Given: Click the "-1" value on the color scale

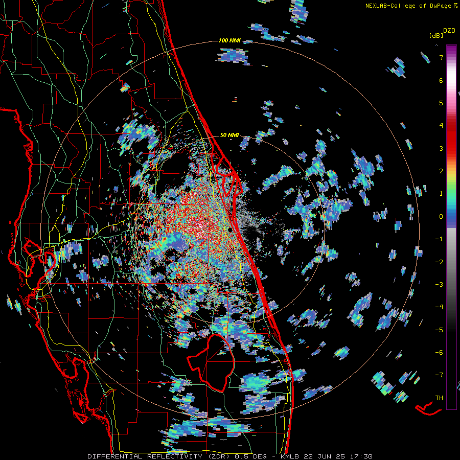Looking at the screenshot, I should click(439, 239).
